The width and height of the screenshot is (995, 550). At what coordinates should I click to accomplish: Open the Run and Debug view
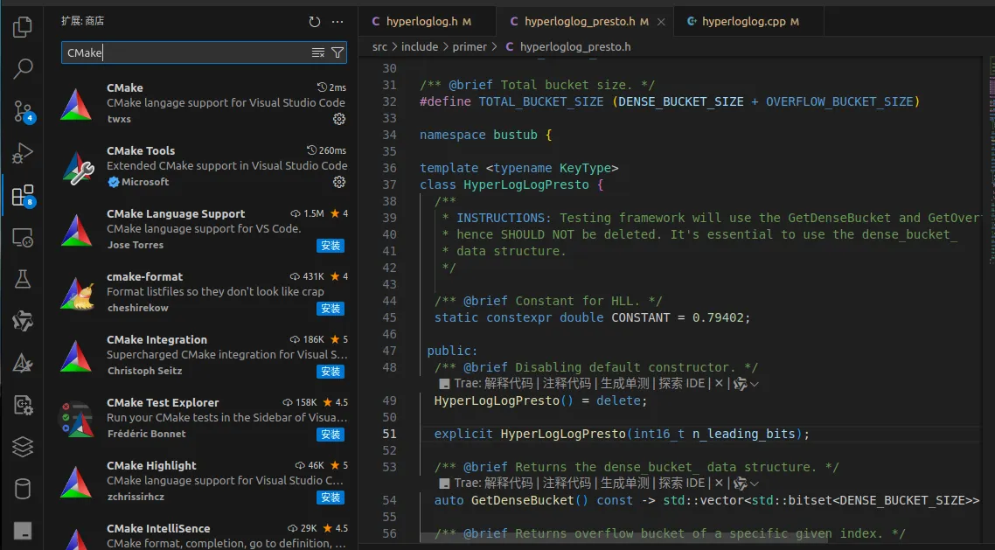click(x=23, y=154)
